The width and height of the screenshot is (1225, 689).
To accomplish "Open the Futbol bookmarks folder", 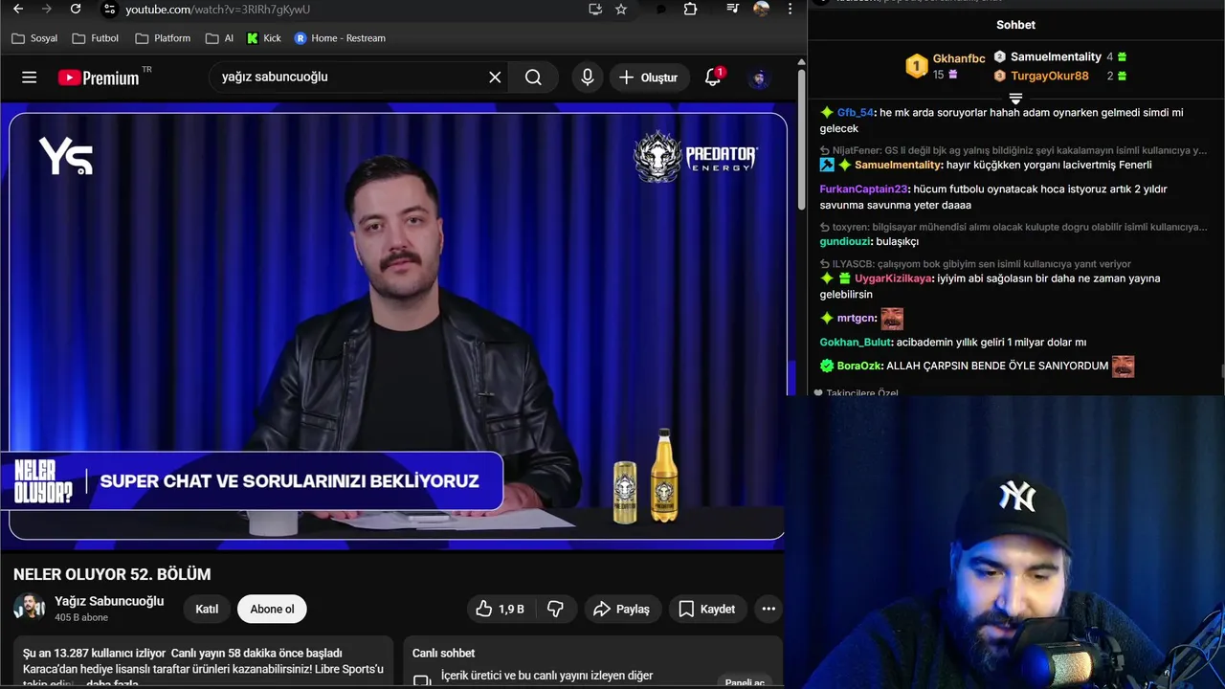I will tap(96, 38).
